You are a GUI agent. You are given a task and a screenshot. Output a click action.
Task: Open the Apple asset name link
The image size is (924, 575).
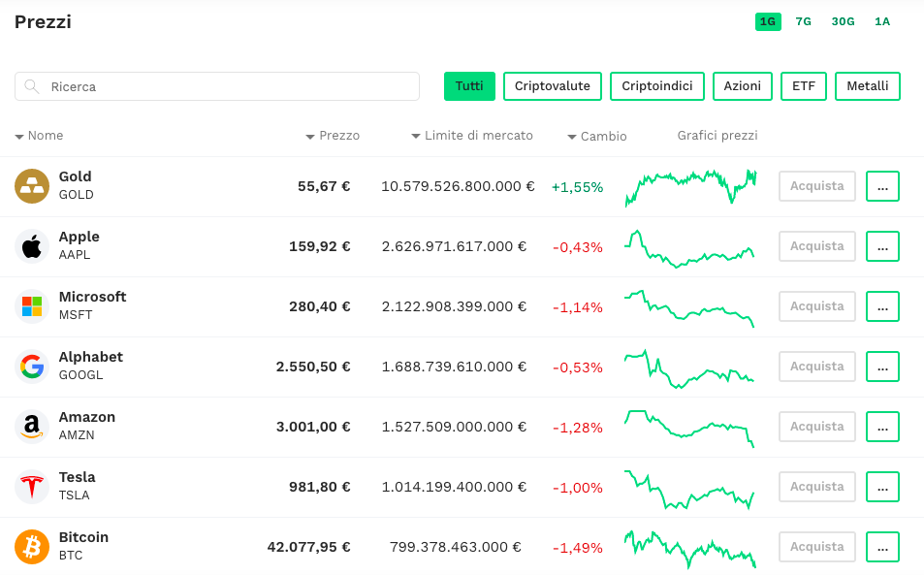click(x=79, y=237)
